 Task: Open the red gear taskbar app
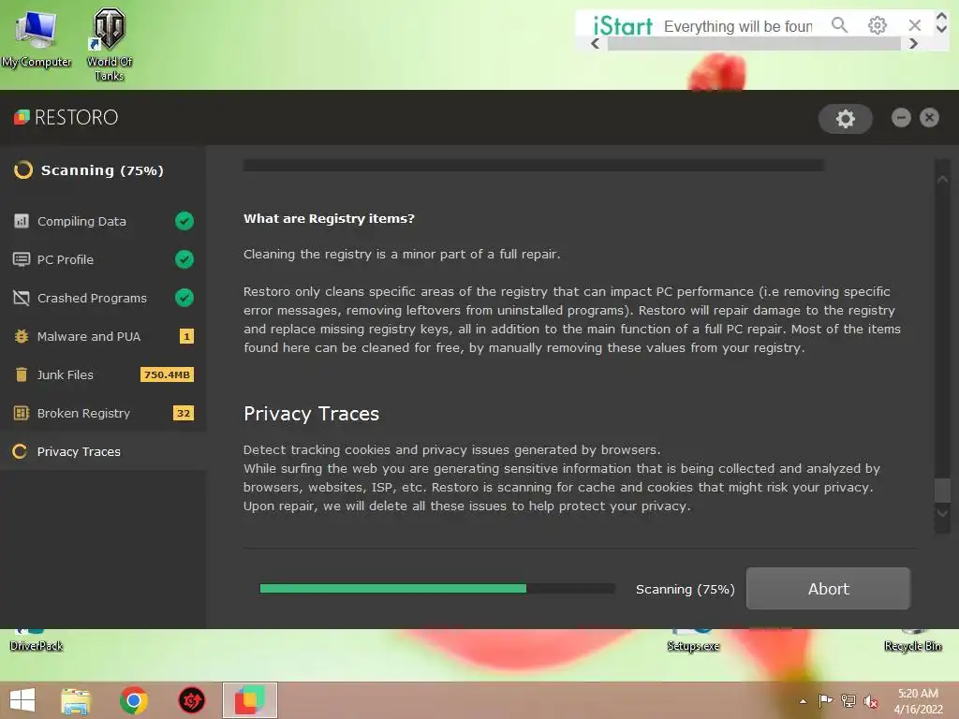(x=191, y=700)
